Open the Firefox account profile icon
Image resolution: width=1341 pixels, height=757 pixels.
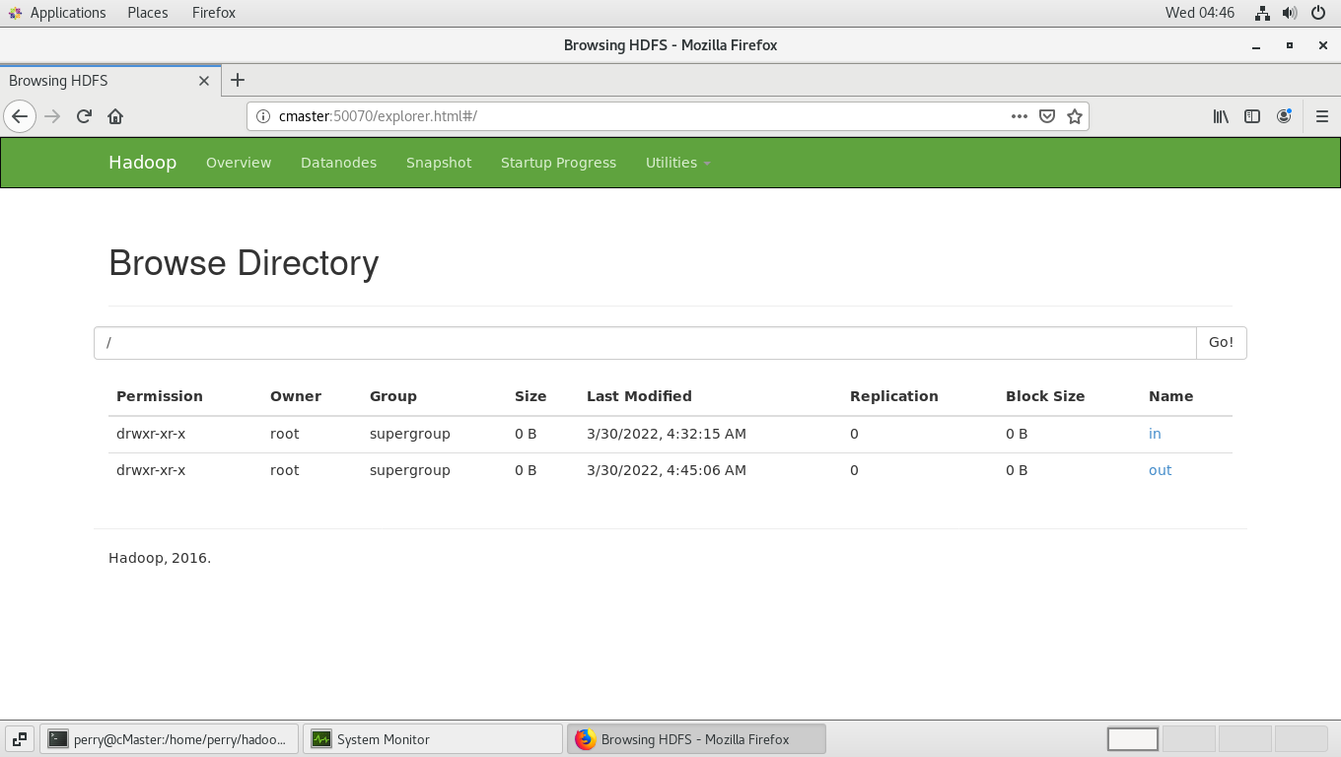tap(1284, 116)
